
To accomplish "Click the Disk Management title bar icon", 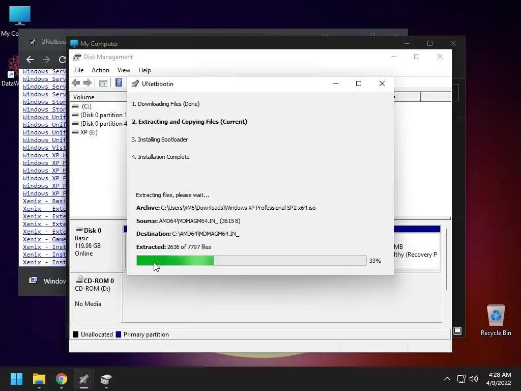I will pos(77,57).
